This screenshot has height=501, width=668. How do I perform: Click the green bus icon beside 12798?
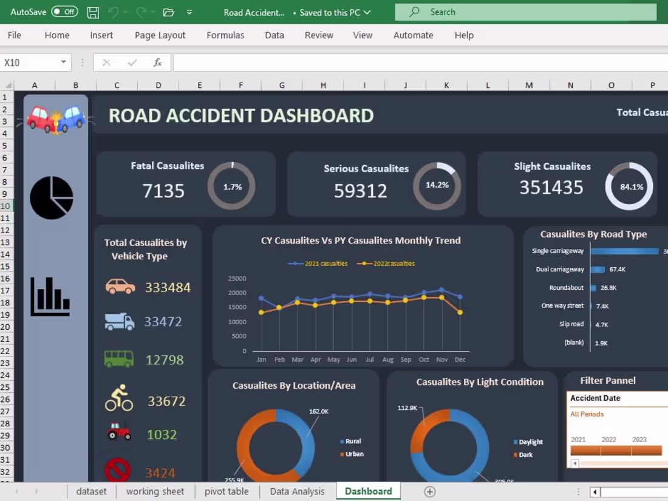coord(118,359)
